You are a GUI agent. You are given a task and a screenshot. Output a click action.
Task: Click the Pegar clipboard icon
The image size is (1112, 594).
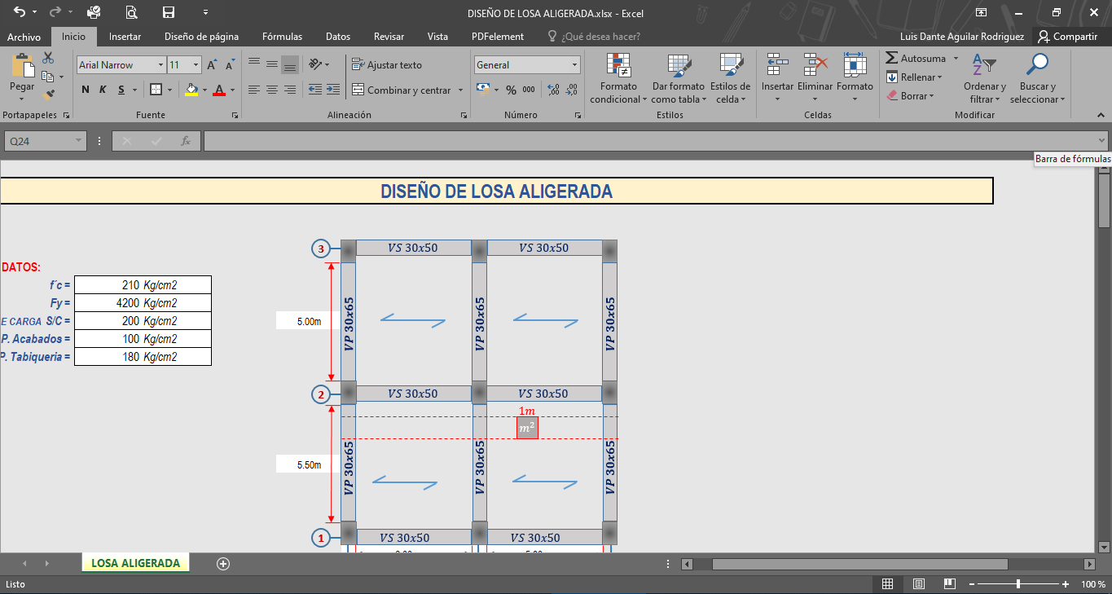coord(22,66)
